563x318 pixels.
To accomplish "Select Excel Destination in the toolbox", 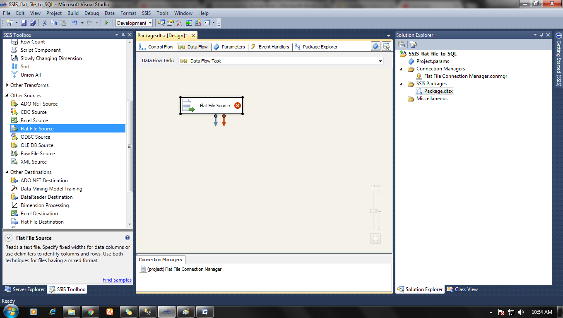I will pos(39,214).
